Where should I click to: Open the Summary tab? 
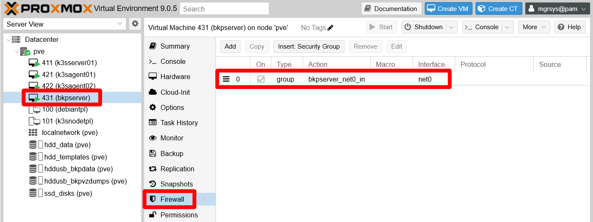pyautogui.click(x=180, y=46)
